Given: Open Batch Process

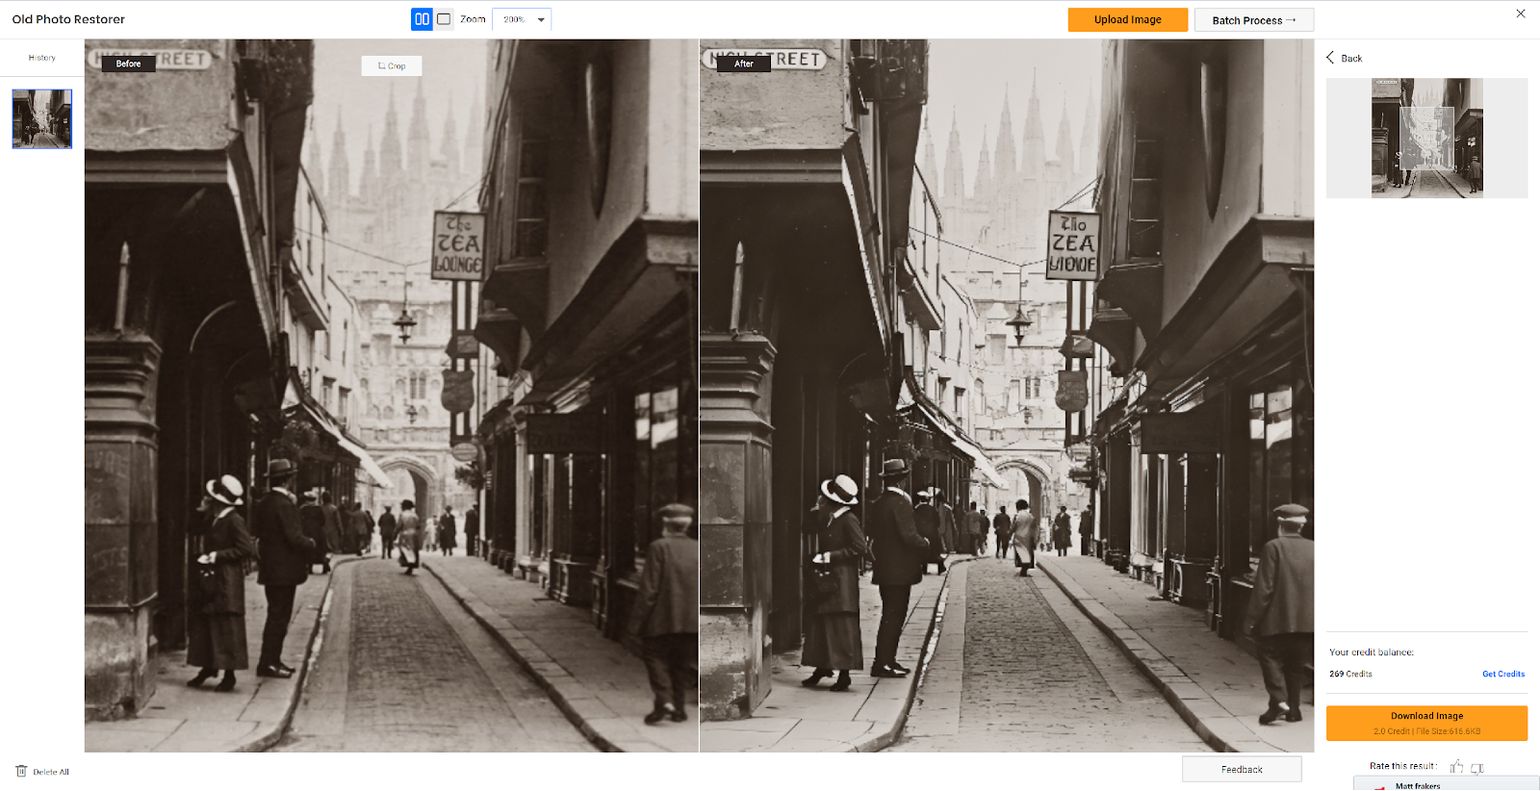Looking at the screenshot, I should coord(1254,20).
